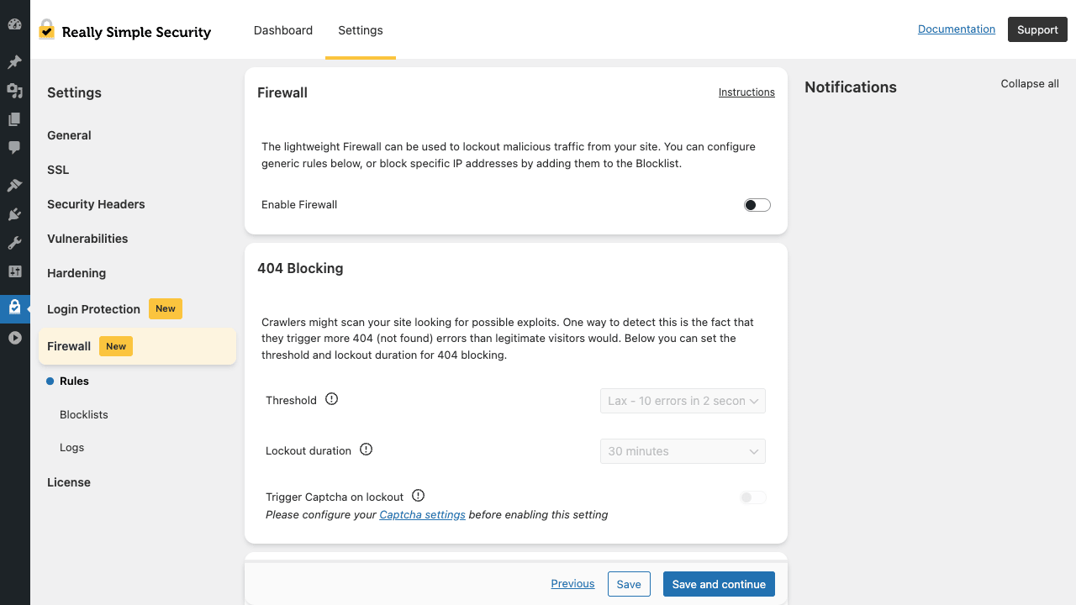Click the New badge beside Firewall
This screenshot has width=1076, height=605.
[x=116, y=346]
